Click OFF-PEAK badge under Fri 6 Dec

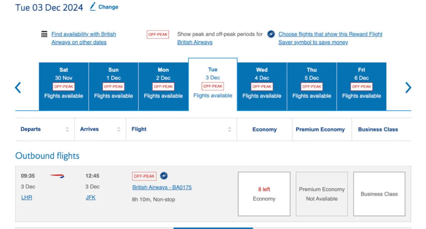tap(362, 87)
